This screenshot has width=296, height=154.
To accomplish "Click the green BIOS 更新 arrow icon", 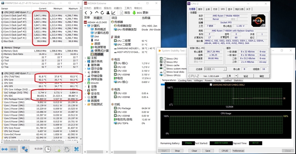I will pyautogui.click(x=134, y=13).
